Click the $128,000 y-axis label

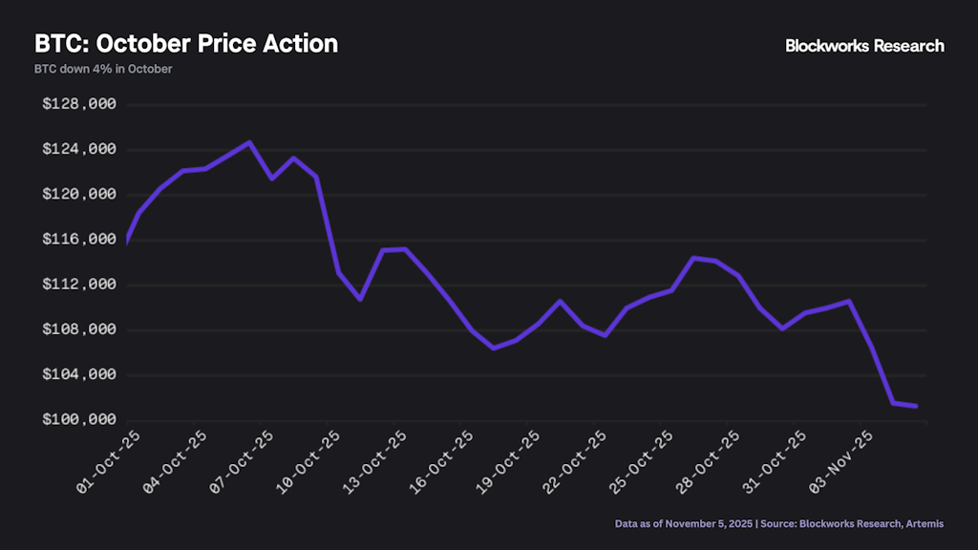click(x=79, y=104)
